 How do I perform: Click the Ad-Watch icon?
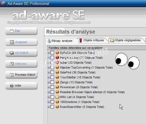(12, 53)
